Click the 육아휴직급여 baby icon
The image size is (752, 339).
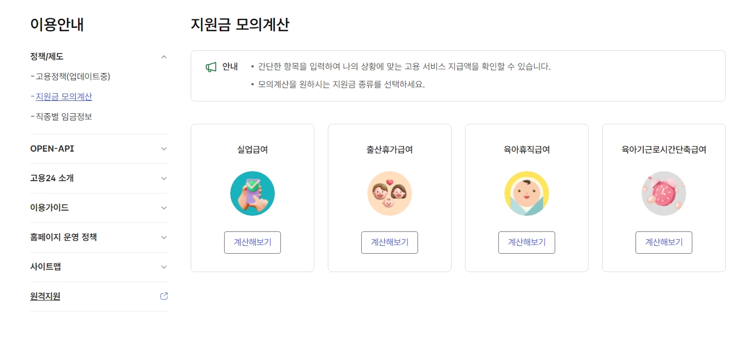point(526,193)
